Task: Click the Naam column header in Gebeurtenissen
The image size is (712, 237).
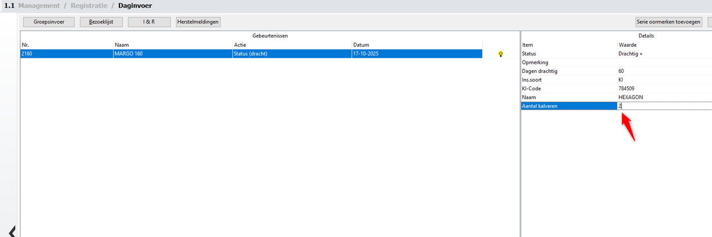Action: (172, 45)
